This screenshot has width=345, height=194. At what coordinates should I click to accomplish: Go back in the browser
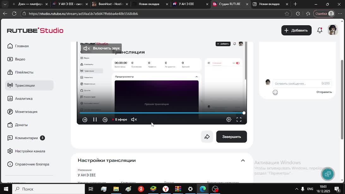coord(5,14)
